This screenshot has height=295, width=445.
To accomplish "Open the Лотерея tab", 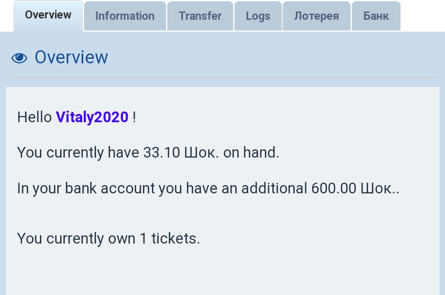I will [x=316, y=16].
